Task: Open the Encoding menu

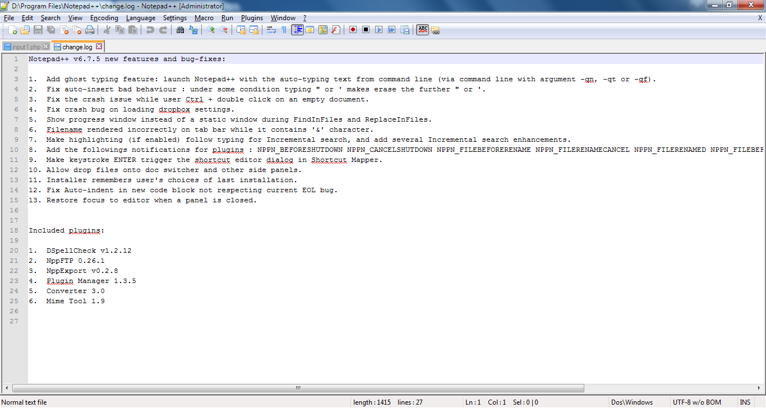Action: coord(104,18)
